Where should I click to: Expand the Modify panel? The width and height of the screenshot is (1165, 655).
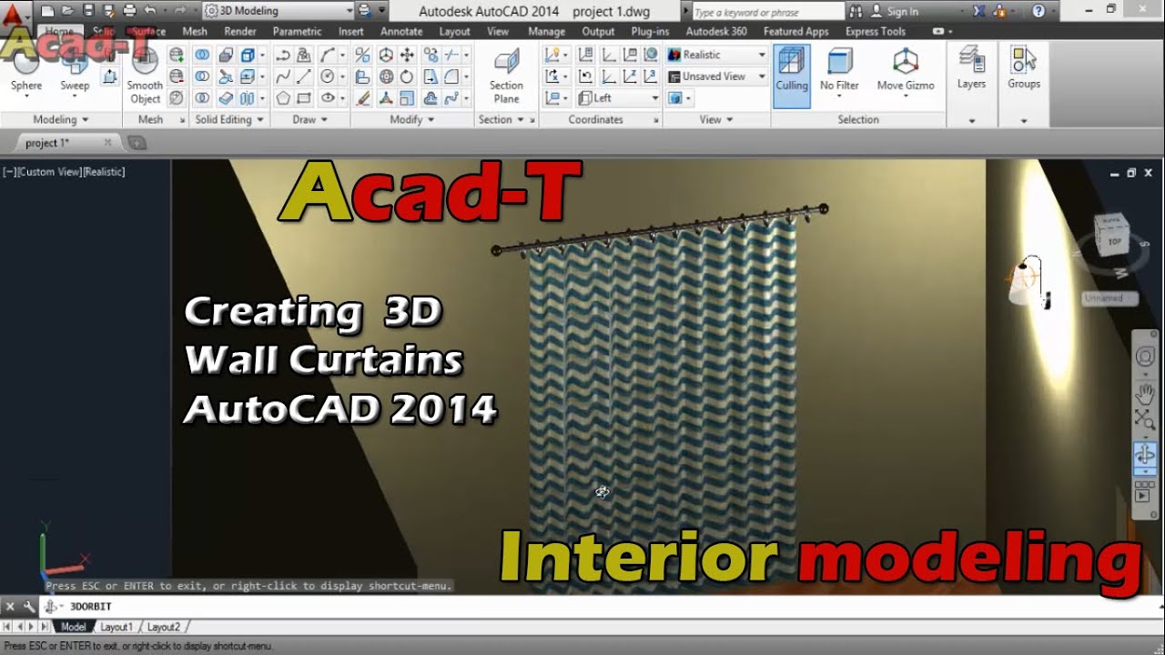point(411,119)
